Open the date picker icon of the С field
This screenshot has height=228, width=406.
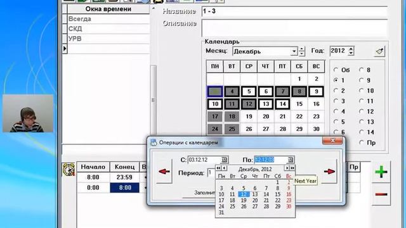pos(224,160)
